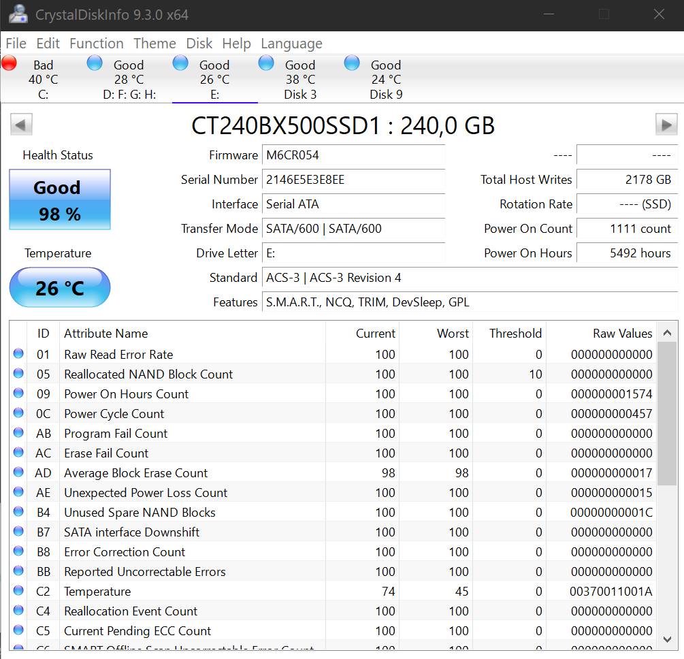
Task: Click scrollbar up arrow in attribute list
Action: 667,333
